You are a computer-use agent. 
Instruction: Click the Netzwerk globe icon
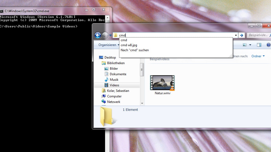pos(104,102)
